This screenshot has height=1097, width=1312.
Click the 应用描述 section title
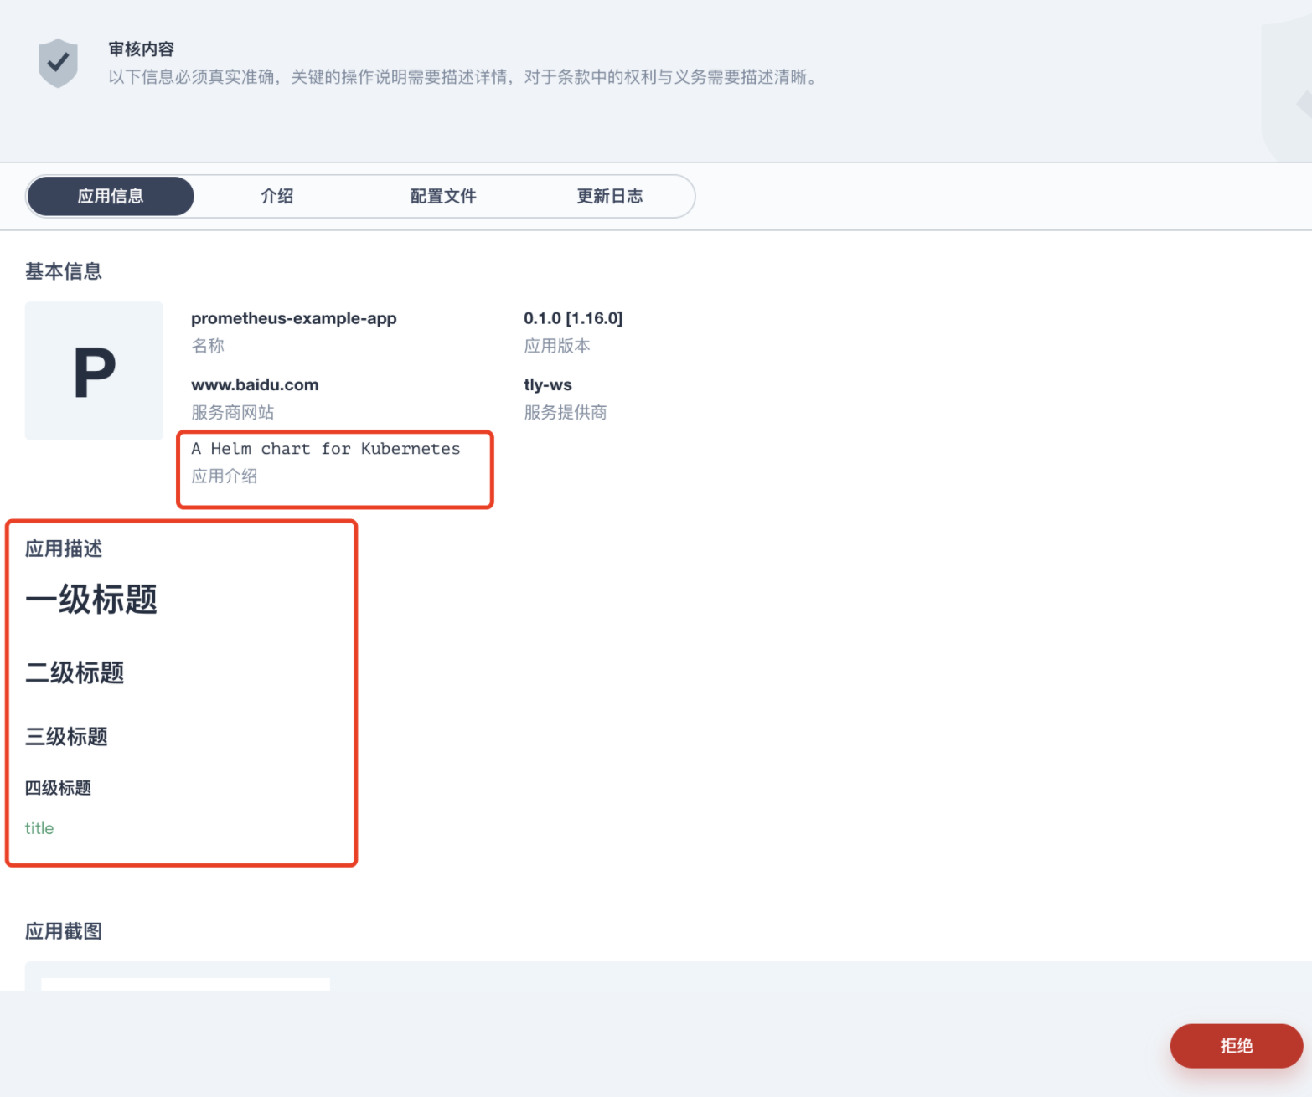pos(64,549)
